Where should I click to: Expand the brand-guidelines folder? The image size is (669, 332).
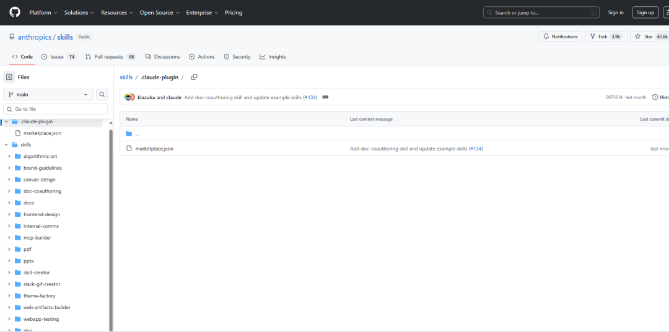pyautogui.click(x=9, y=168)
